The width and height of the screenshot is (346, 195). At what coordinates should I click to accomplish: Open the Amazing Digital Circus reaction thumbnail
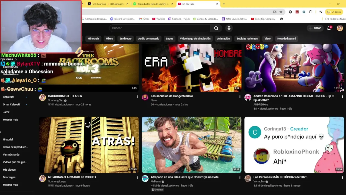tap(294, 68)
